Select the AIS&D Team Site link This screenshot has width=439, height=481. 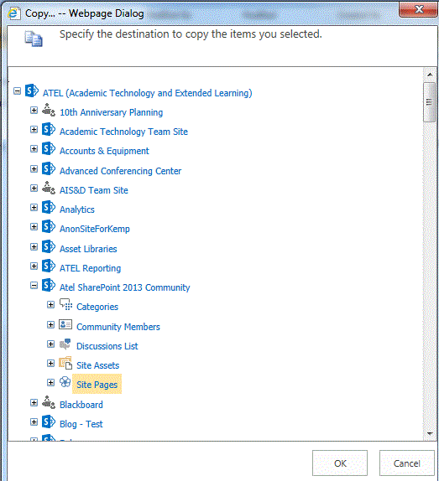pos(94,190)
